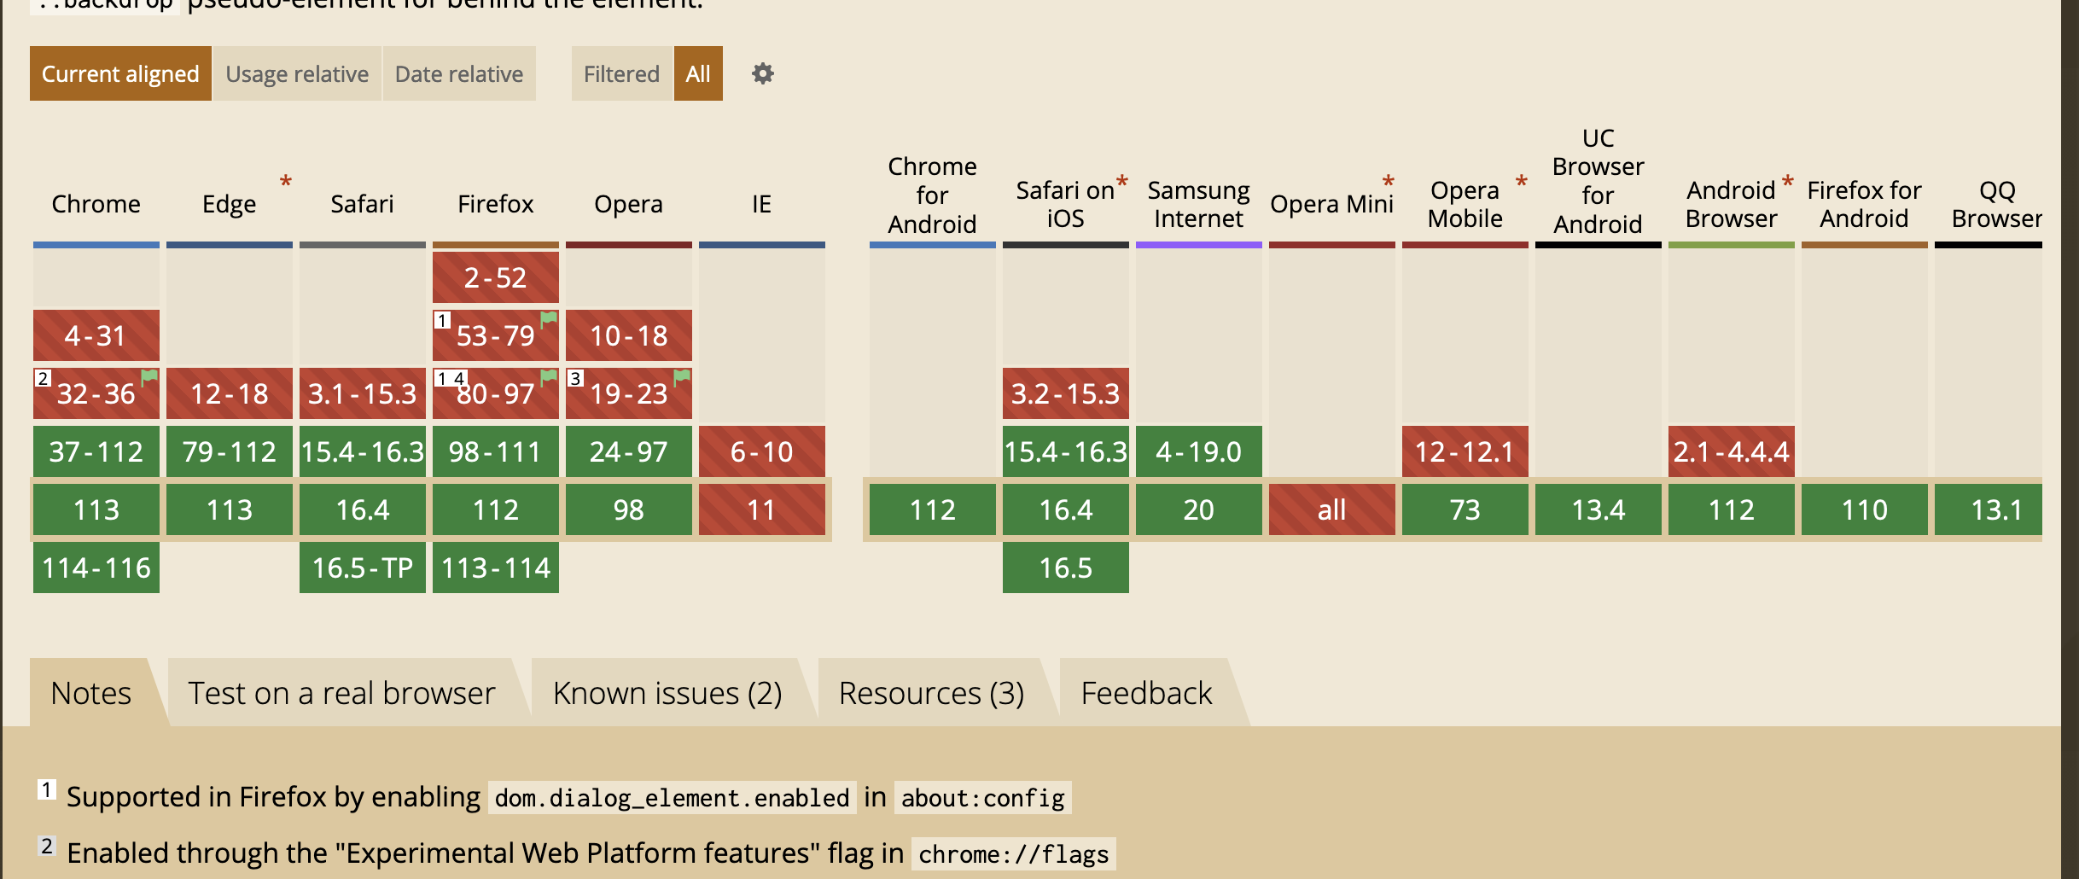Select Safari on iOS 16.5 cell
Image resolution: width=2079 pixels, height=879 pixels.
[x=1066, y=568]
